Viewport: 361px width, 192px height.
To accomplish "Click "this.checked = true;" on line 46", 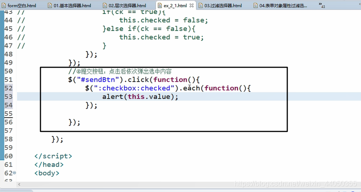I will 161,37.
